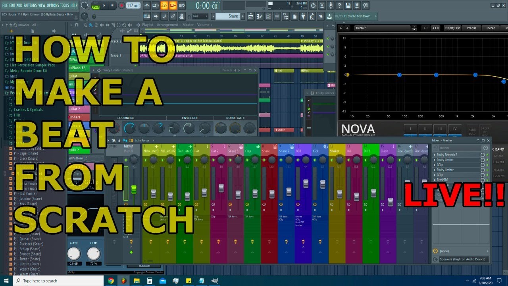This screenshot has width=508, height=286.
Task: Click the Master mixer volume fader
Action: tap(134, 189)
